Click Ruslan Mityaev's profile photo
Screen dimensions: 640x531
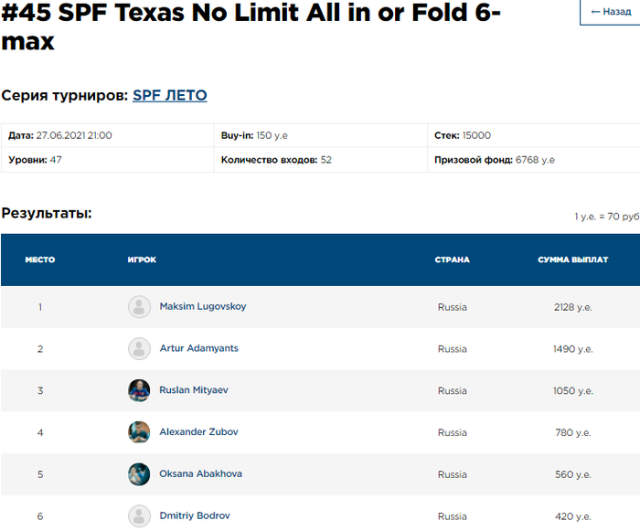pyautogui.click(x=139, y=390)
